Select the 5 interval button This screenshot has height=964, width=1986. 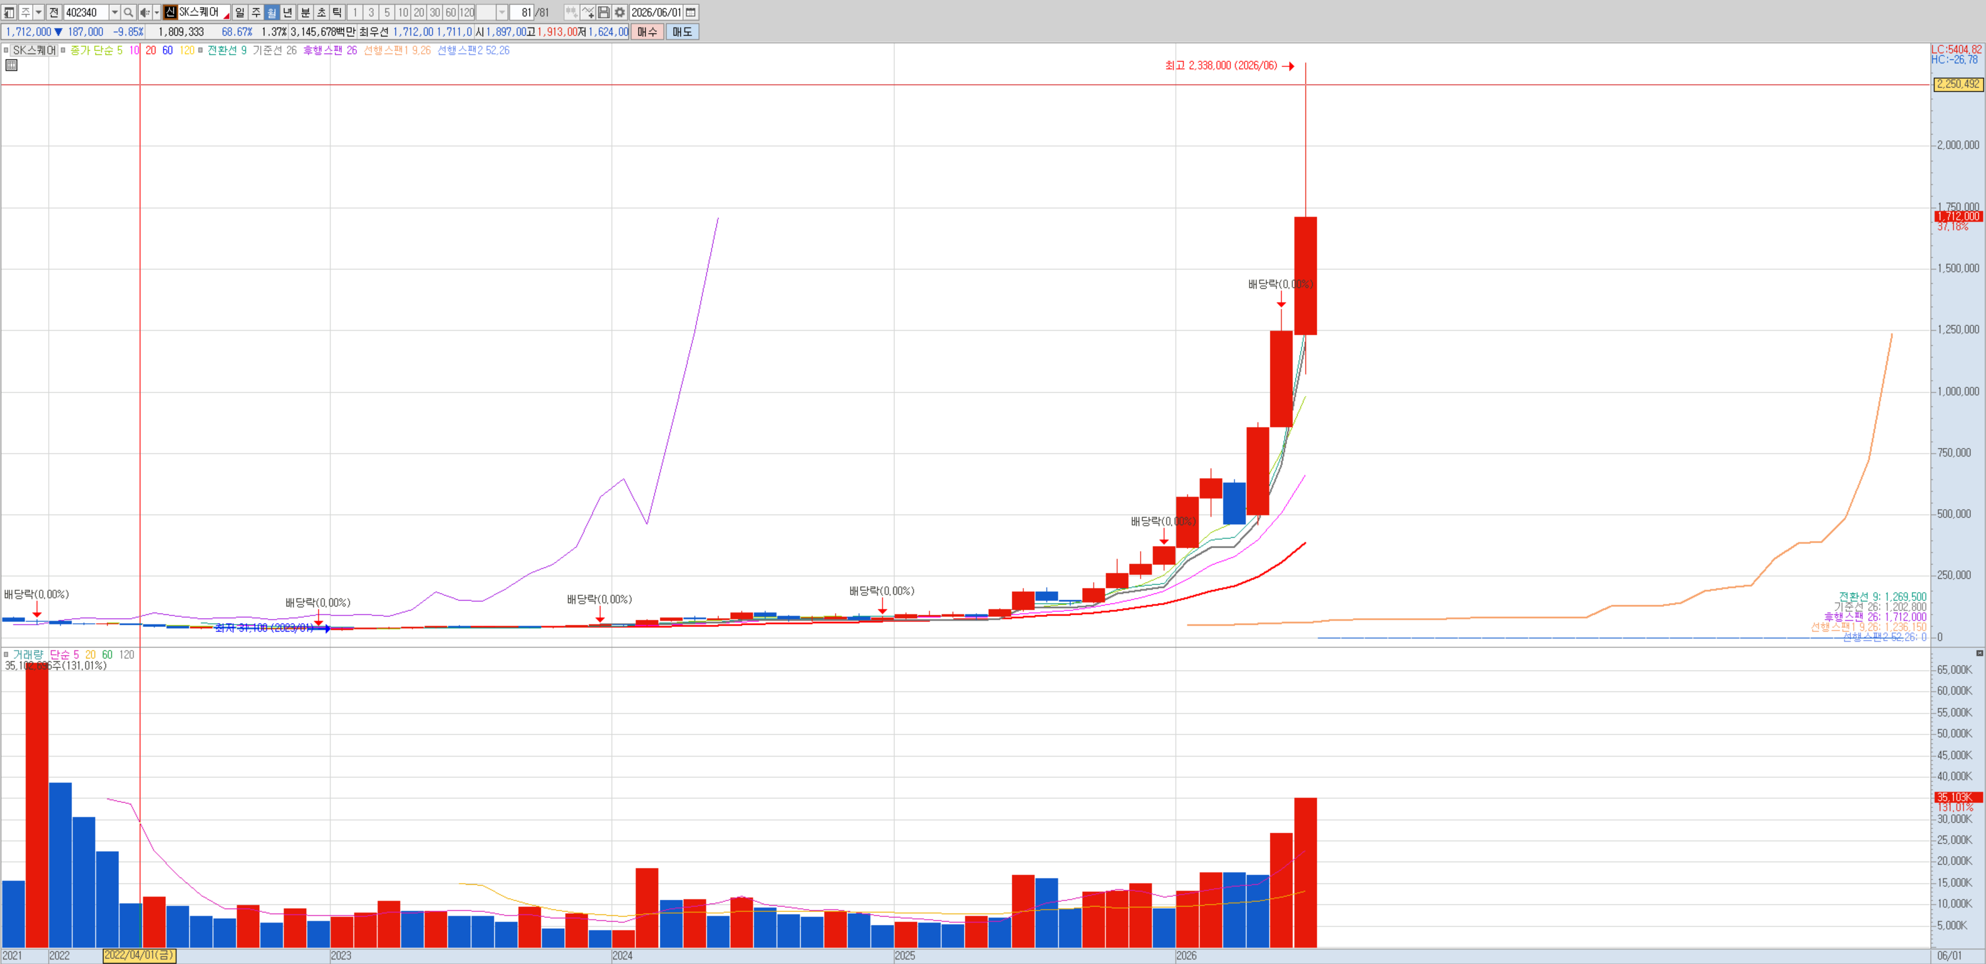(387, 12)
